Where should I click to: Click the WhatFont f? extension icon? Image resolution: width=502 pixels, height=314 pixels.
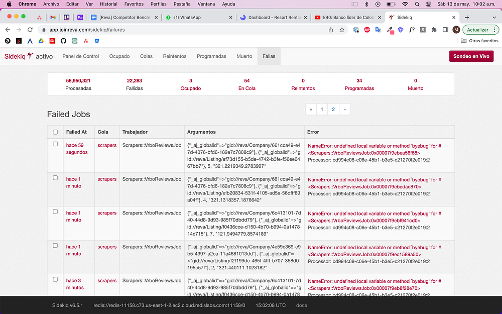[412, 30]
